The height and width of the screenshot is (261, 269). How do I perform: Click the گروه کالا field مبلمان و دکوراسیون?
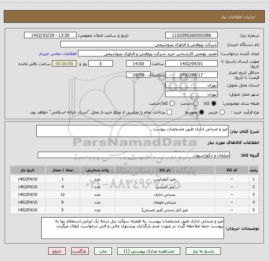click(x=134, y=155)
